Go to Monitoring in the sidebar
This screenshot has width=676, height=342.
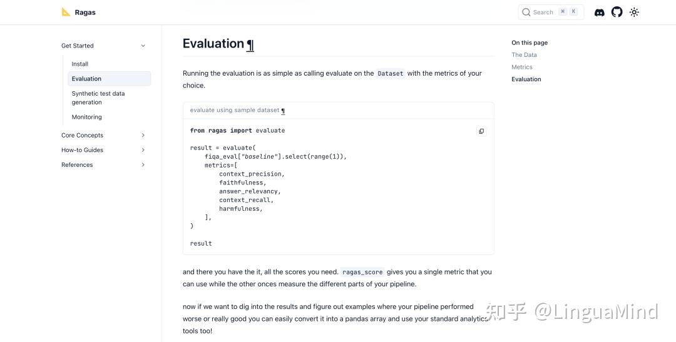(86, 117)
